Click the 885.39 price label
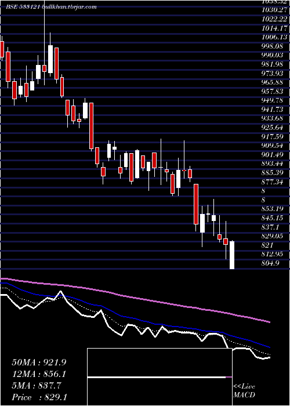Screen dimensions: 290x406 pyautogui.click(x=273, y=173)
